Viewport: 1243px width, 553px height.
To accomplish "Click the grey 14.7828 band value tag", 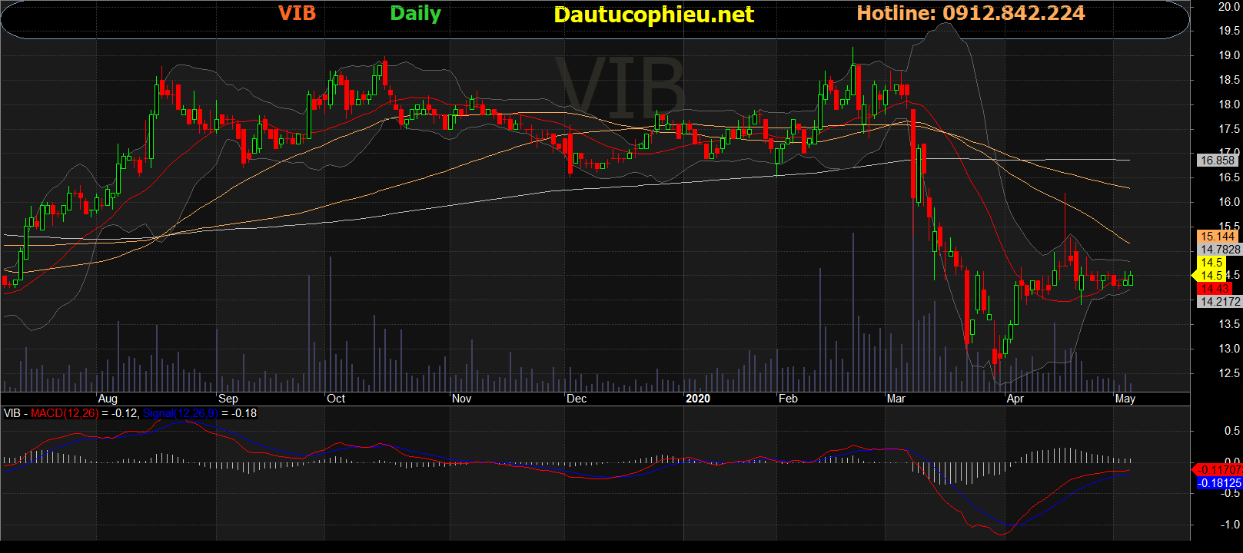I will coord(1220,250).
